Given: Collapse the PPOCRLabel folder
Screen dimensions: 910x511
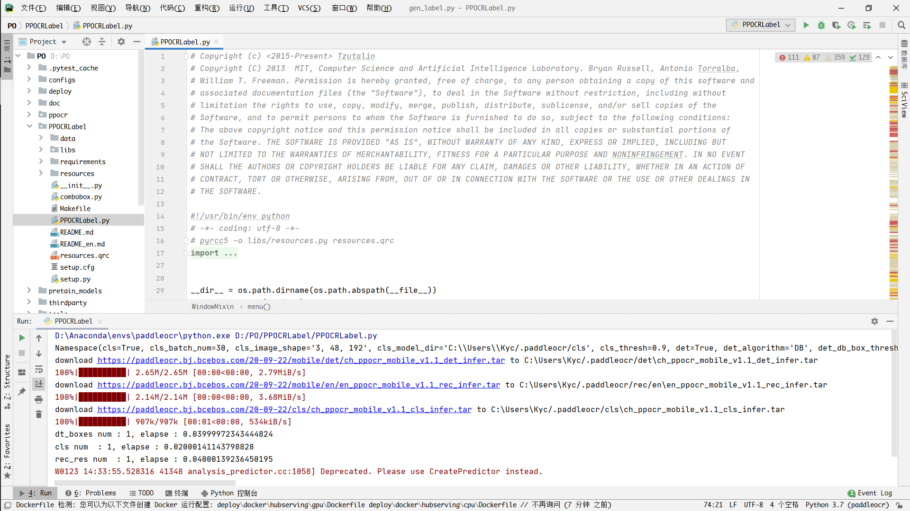Looking at the screenshot, I should click(29, 126).
